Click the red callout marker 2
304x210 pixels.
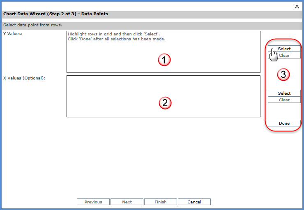165,103
